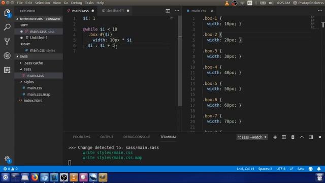Collapse the sass folder
Screen dimensions: 325x183
(x=27, y=69)
